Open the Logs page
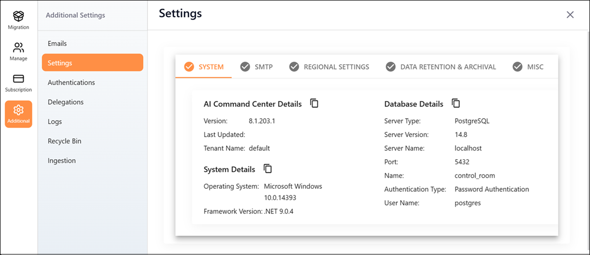The height and width of the screenshot is (255, 590). click(x=55, y=122)
